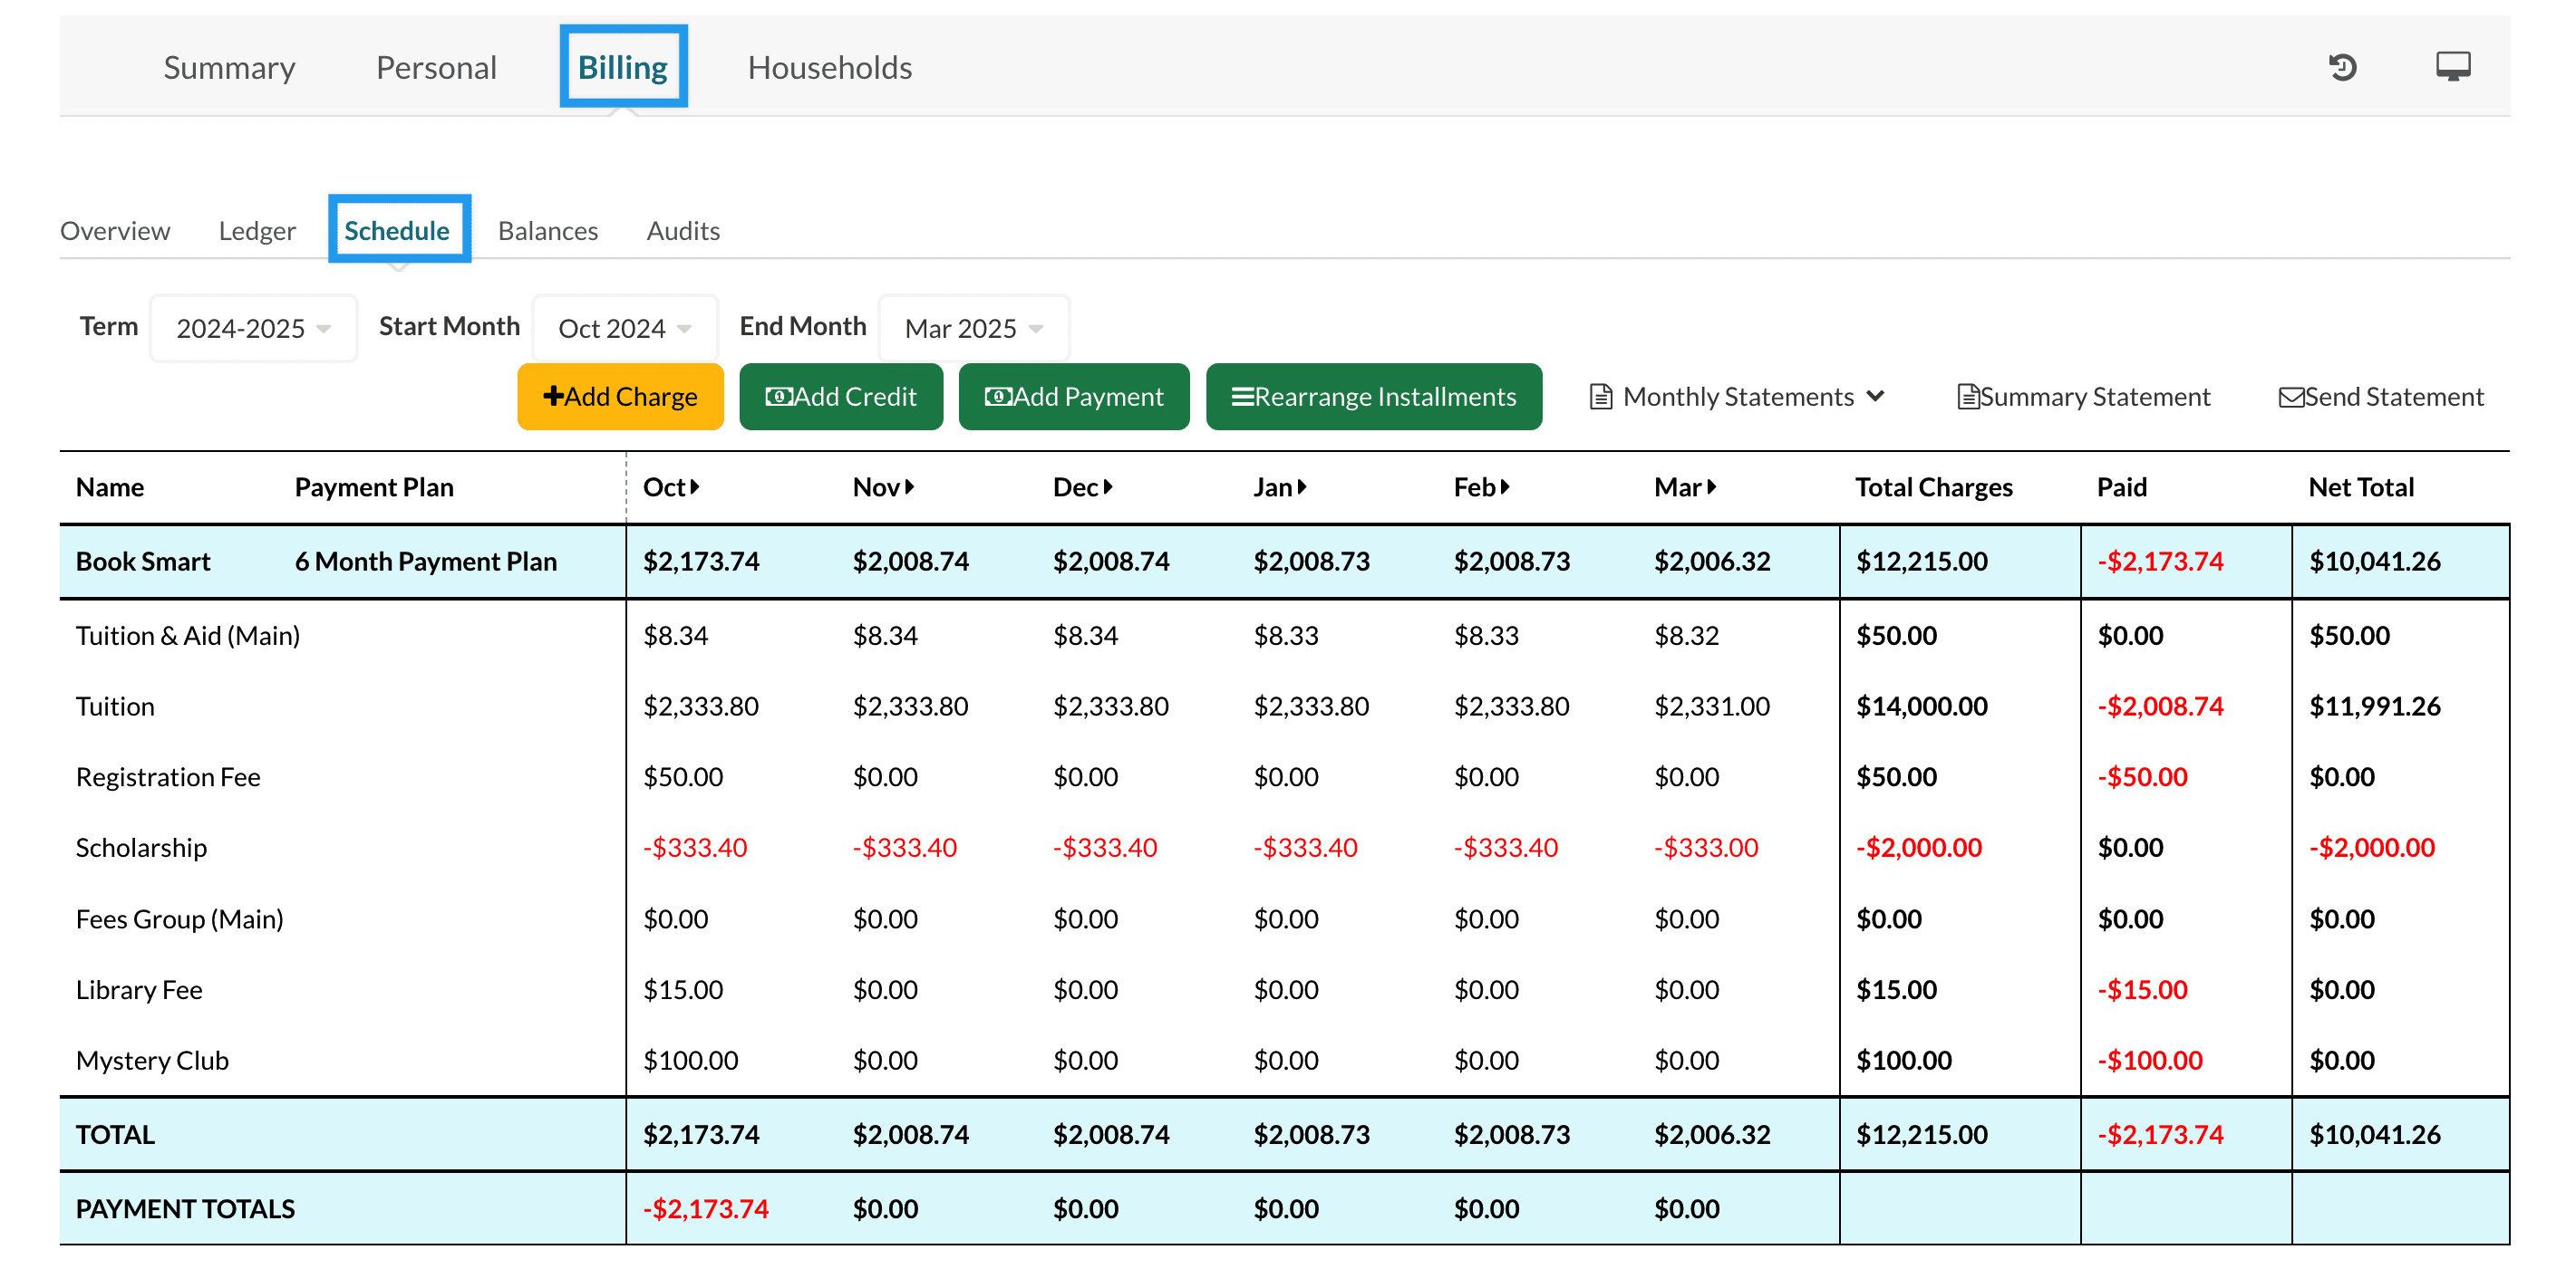The image size is (2576, 1288).
Task: Open the Start Month dropdown
Action: point(624,328)
